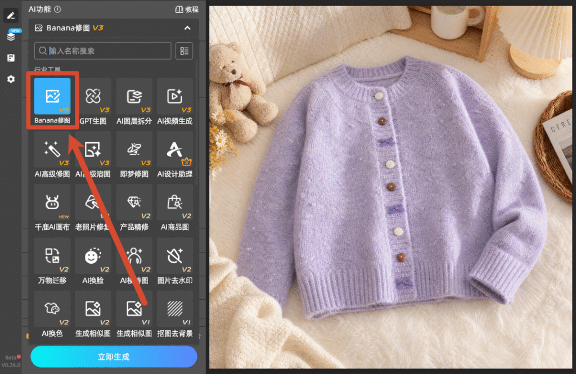Select the AI高级修图 magic wand tool
576x374 pixels.
click(x=52, y=150)
